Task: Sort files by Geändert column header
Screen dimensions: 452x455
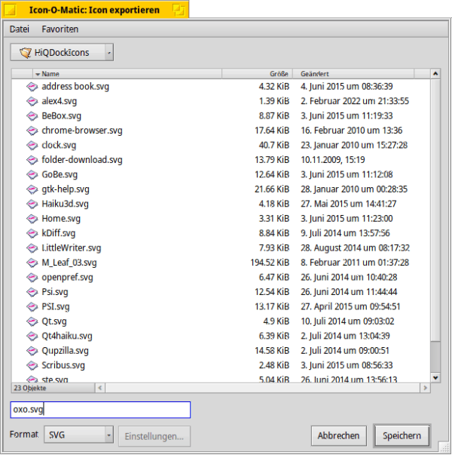Action: [362, 74]
